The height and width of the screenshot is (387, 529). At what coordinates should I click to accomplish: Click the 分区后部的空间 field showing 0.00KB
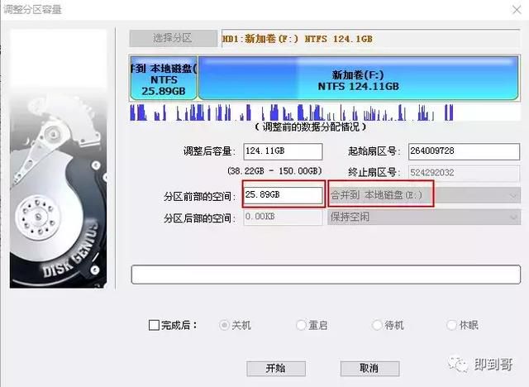(283, 217)
